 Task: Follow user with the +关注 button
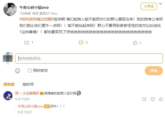[x=149, y=6]
